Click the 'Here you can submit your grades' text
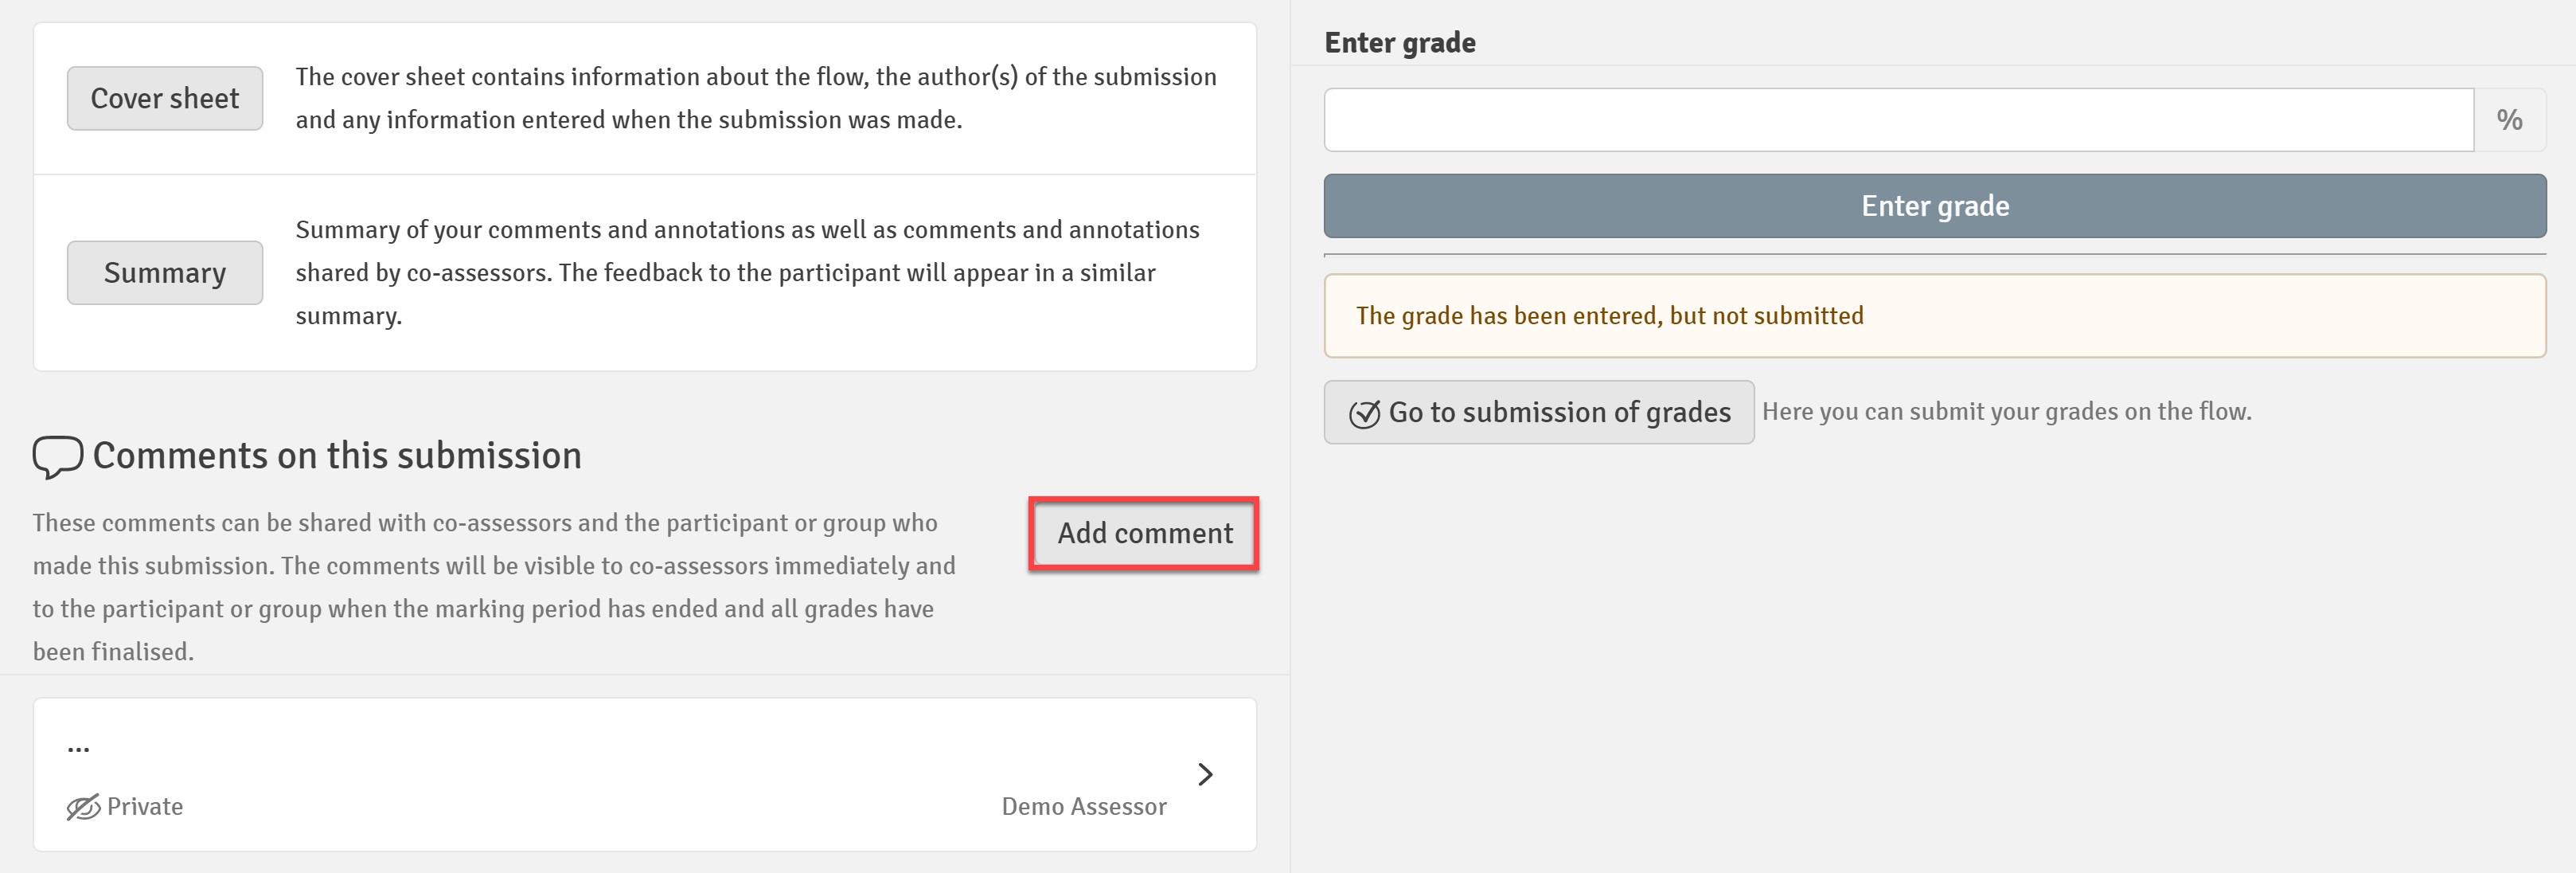Viewport: 2576px width, 873px height. point(2007,412)
